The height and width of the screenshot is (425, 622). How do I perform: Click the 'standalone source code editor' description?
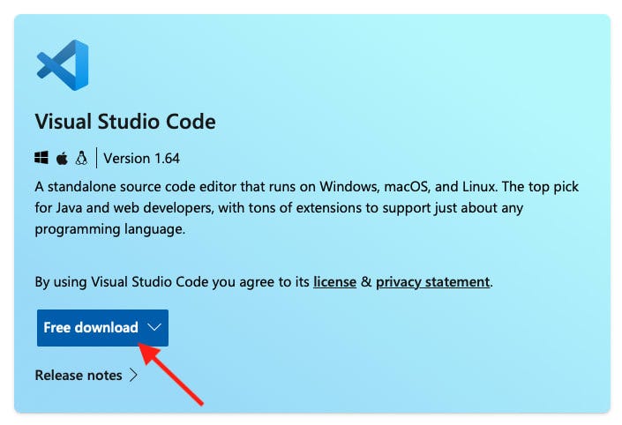click(x=307, y=208)
